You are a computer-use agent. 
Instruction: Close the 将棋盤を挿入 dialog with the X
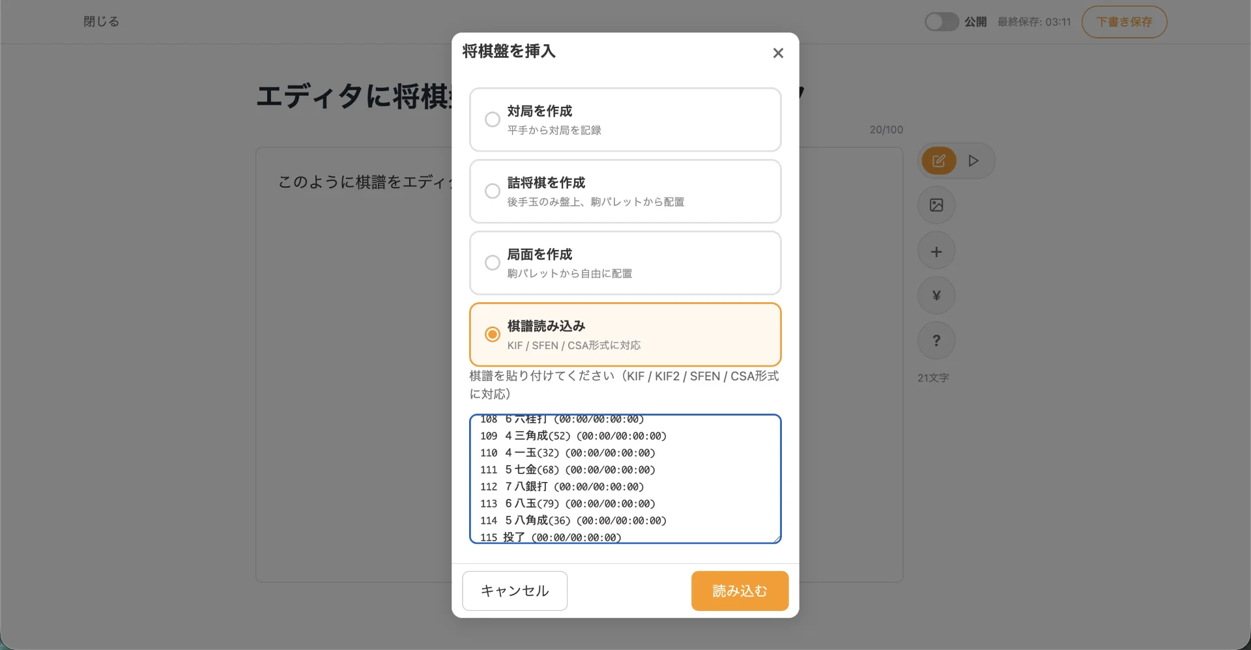tap(778, 53)
